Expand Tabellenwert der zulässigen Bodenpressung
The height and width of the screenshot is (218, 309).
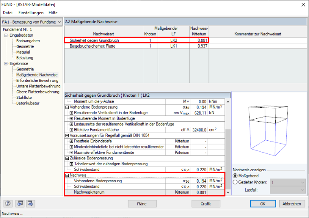tap(71, 164)
